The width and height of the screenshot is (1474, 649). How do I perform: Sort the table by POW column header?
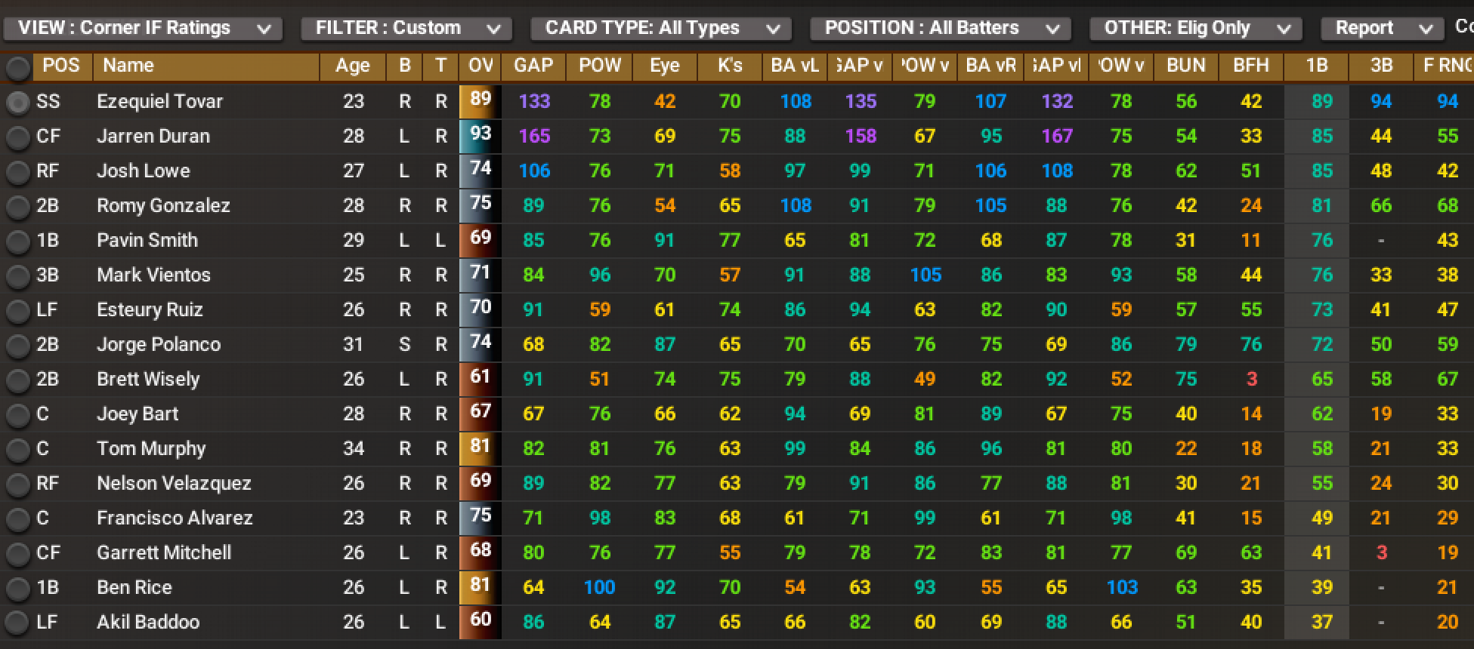click(x=600, y=66)
